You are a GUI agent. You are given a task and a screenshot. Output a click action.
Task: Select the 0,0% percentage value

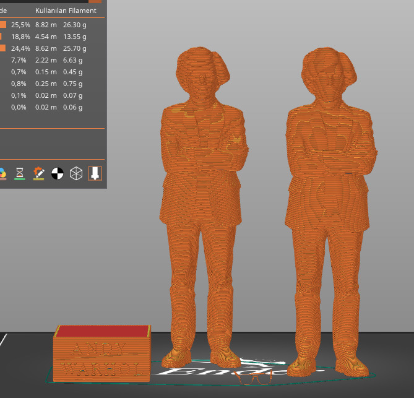coord(19,107)
